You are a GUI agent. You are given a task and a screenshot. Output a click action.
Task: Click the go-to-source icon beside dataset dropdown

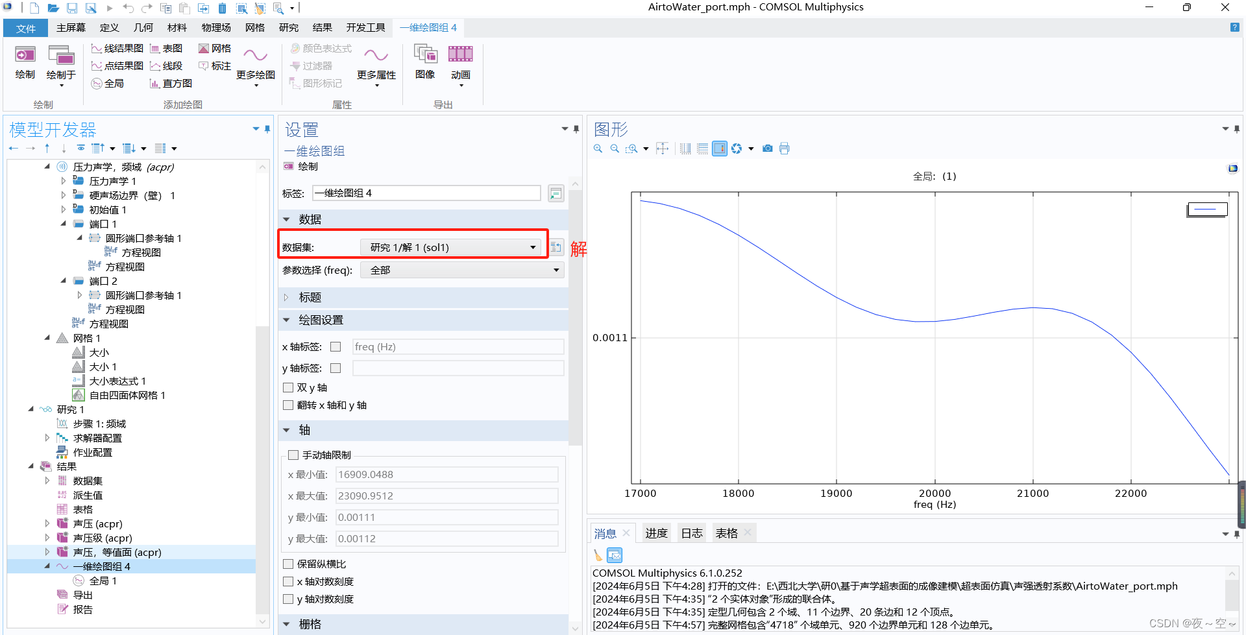point(556,247)
